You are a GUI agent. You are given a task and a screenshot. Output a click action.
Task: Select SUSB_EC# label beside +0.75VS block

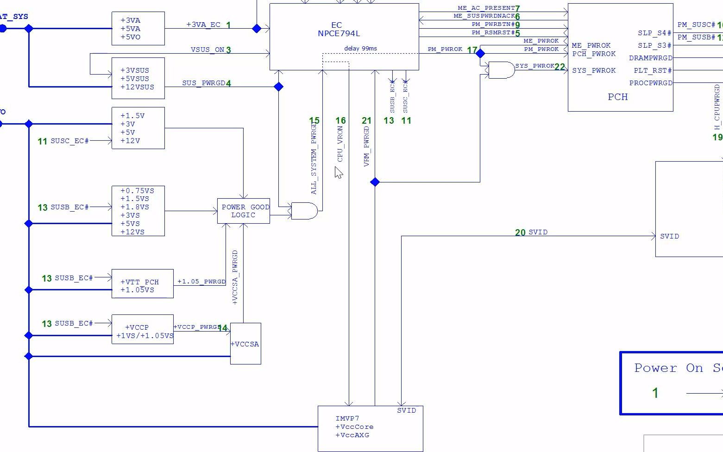coord(69,207)
